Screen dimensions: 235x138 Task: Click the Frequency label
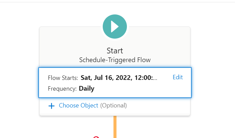pos(62,89)
